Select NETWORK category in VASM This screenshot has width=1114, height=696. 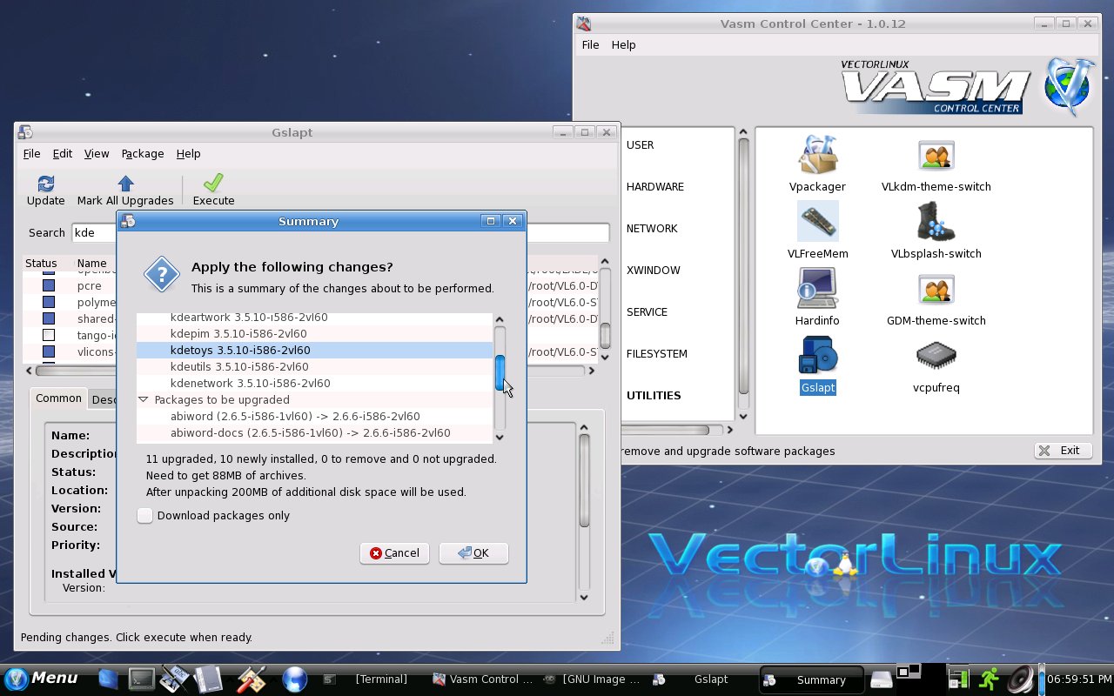tap(652, 229)
